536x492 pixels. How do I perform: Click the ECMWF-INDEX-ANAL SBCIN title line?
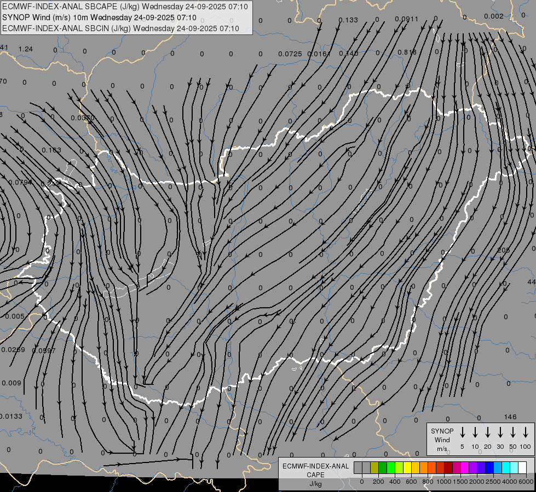tap(120, 28)
